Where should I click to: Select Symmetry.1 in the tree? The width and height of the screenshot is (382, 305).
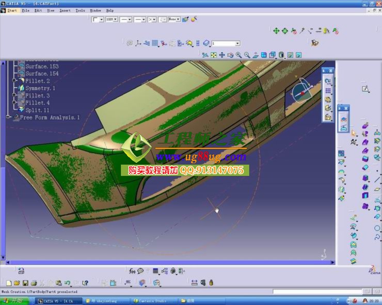pyautogui.click(x=40, y=88)
